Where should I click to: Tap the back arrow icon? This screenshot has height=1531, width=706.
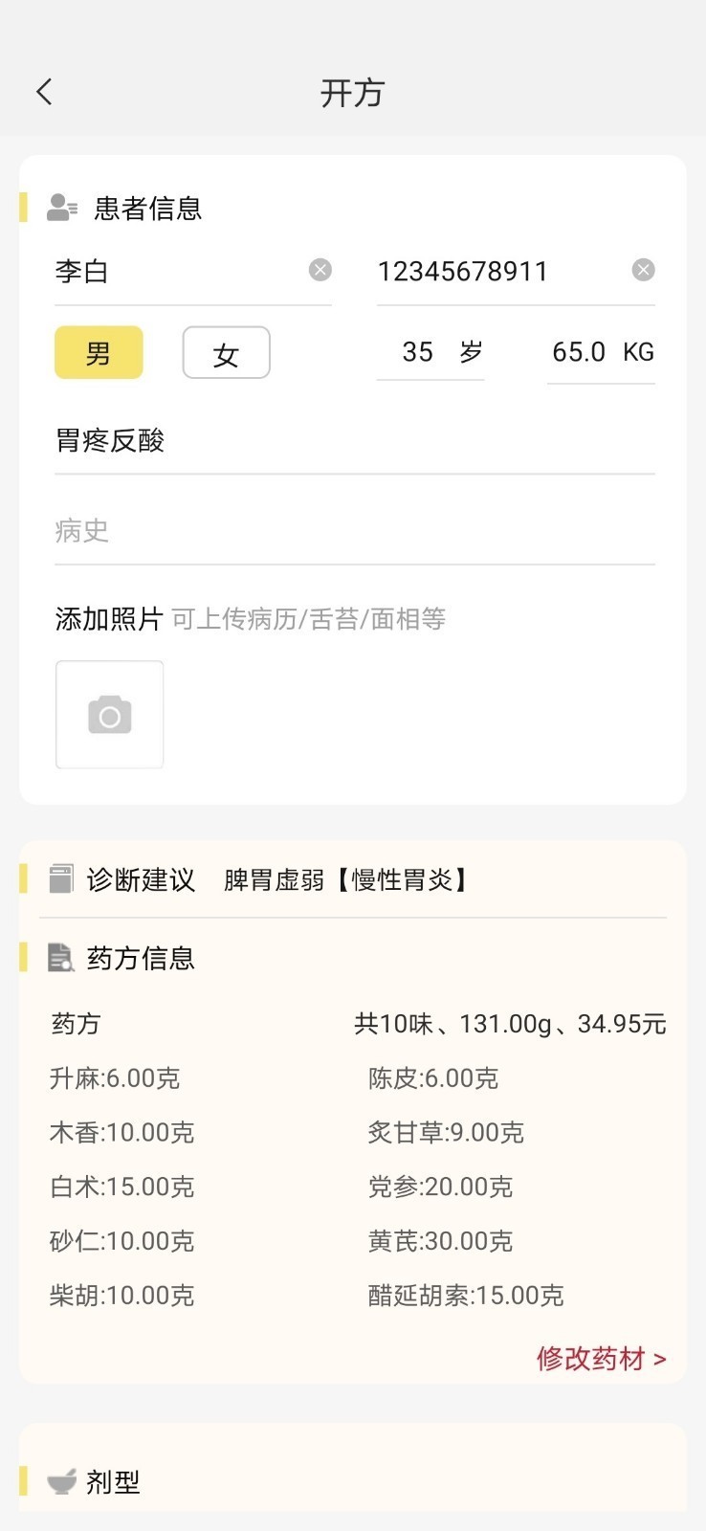[44, 92]
